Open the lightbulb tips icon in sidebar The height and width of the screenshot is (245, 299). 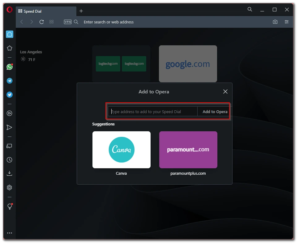(x=10, y=206)
